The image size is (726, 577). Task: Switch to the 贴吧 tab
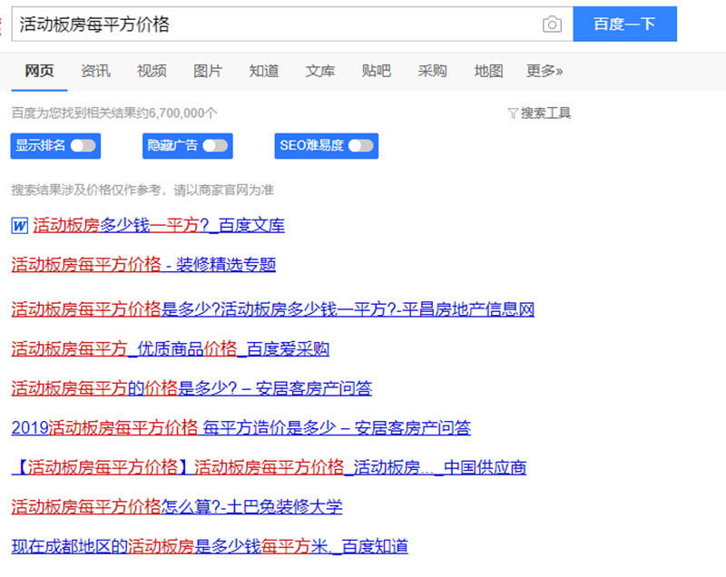[x=377, y=71]
